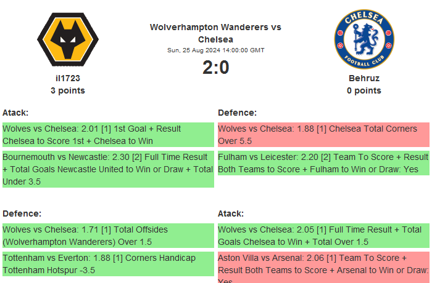
Task: Click the Wolves club crest logo
Action: click(x=68, y=39)
